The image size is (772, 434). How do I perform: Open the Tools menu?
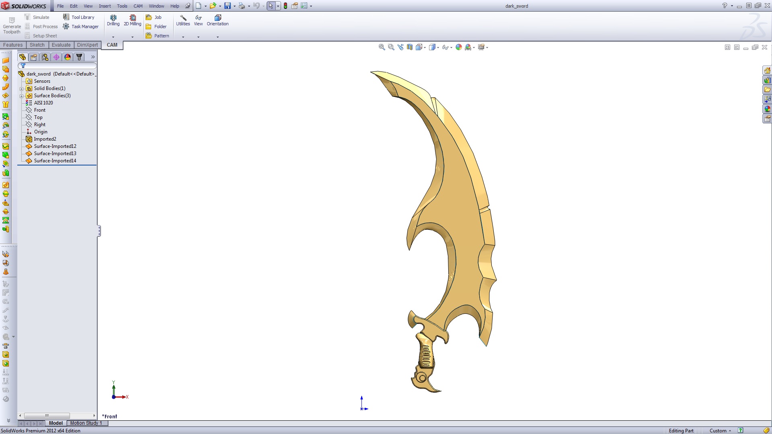pos(122,6)
